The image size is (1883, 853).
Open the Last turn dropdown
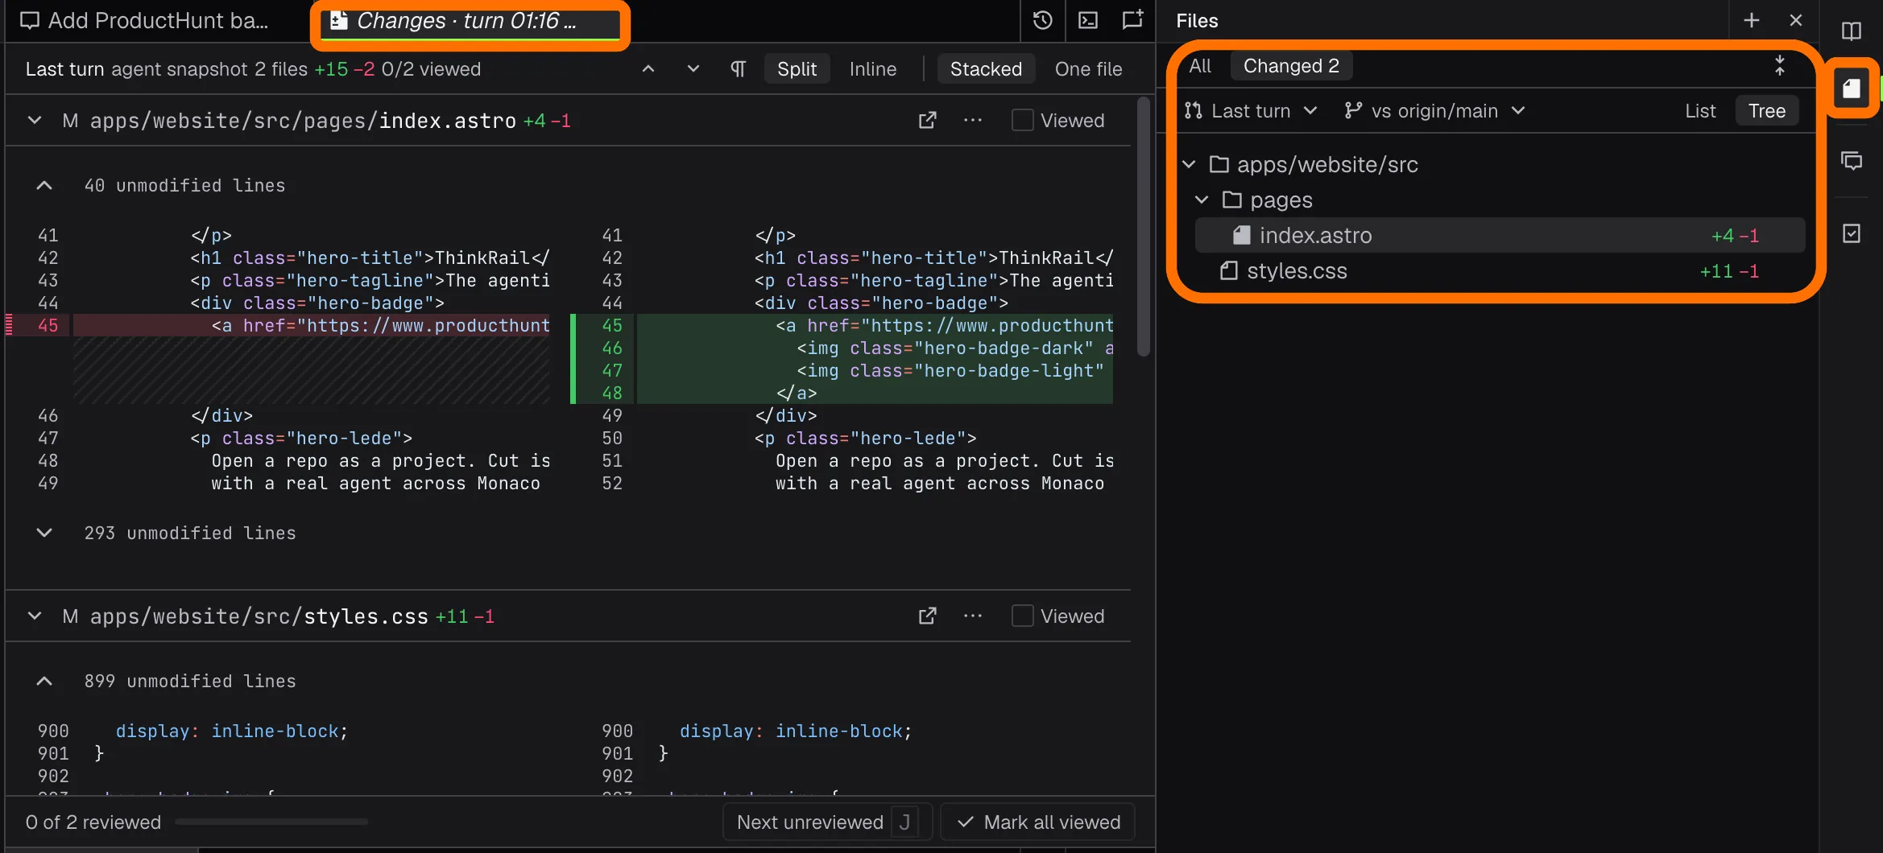(x=1252, y=111)
